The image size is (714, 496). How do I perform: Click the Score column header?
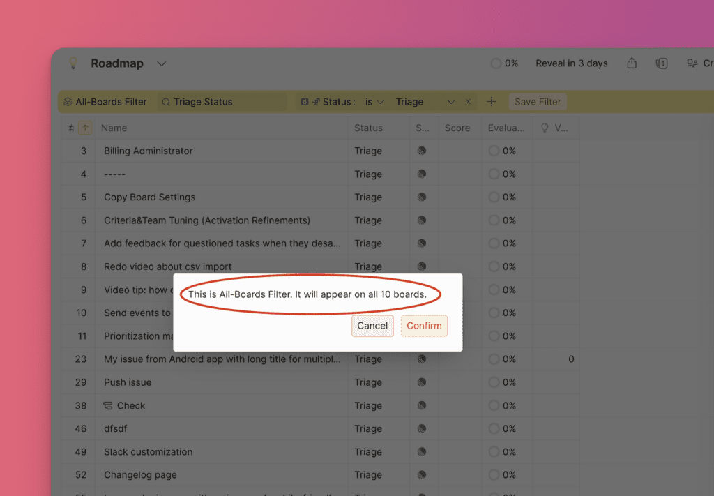457,128
